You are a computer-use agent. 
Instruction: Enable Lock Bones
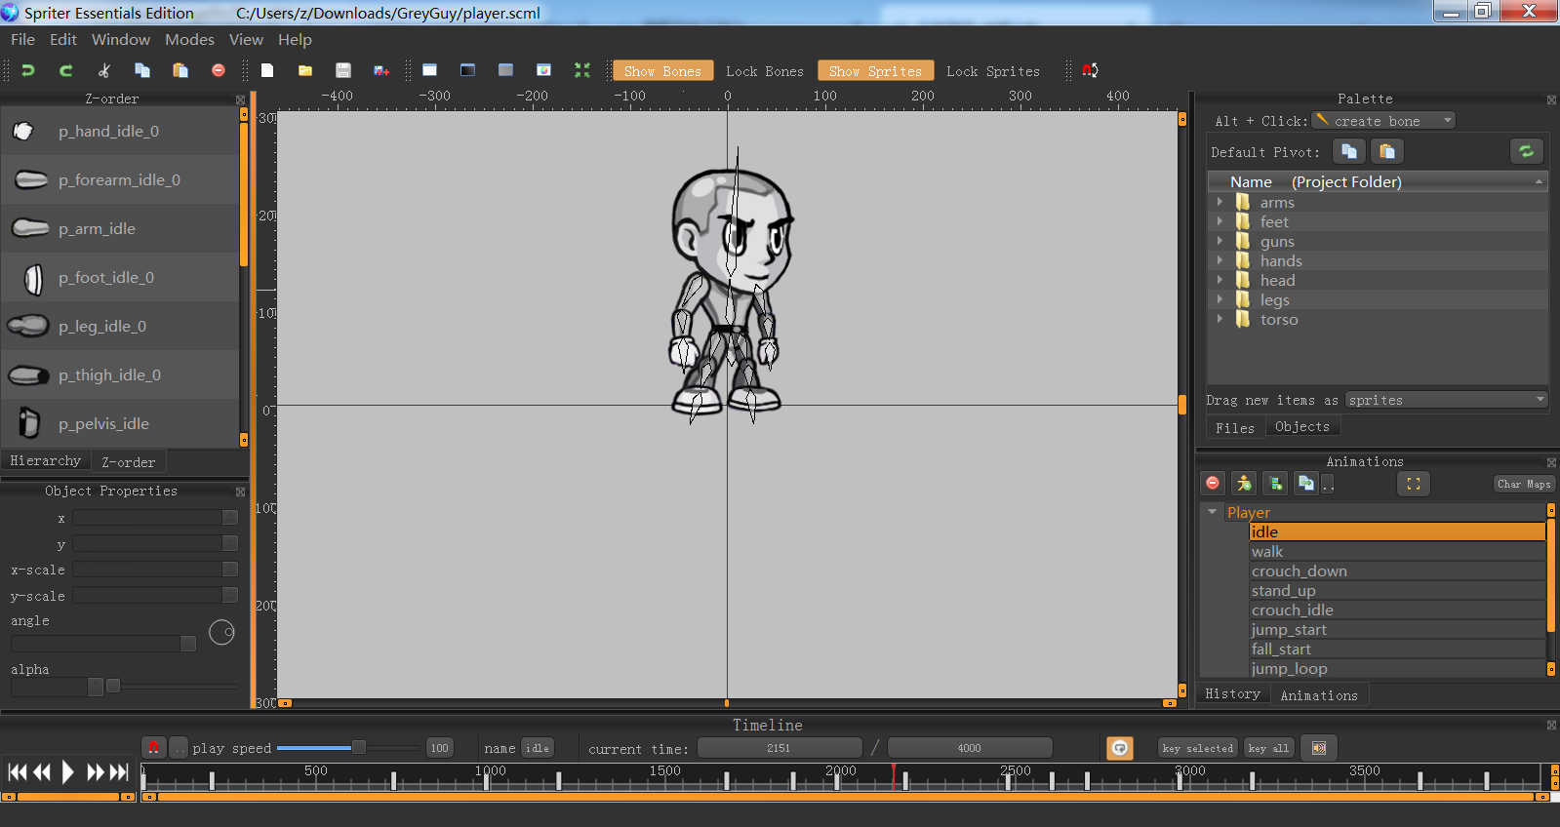[x=765, y=71]
